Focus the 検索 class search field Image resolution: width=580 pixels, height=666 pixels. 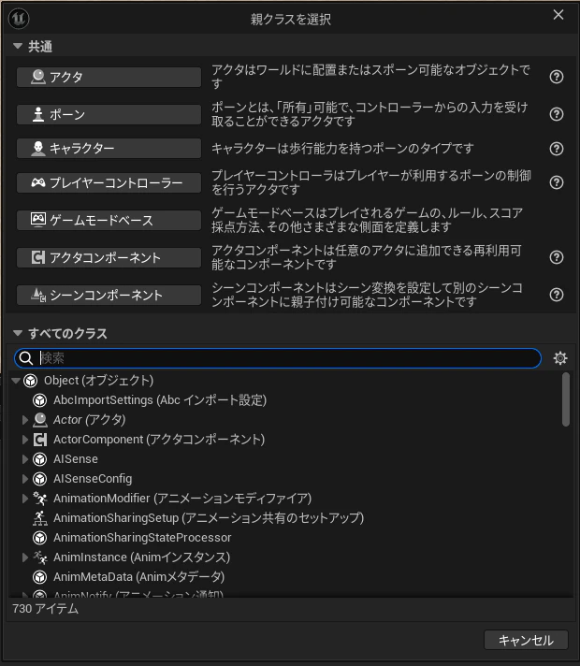[278, 358]
